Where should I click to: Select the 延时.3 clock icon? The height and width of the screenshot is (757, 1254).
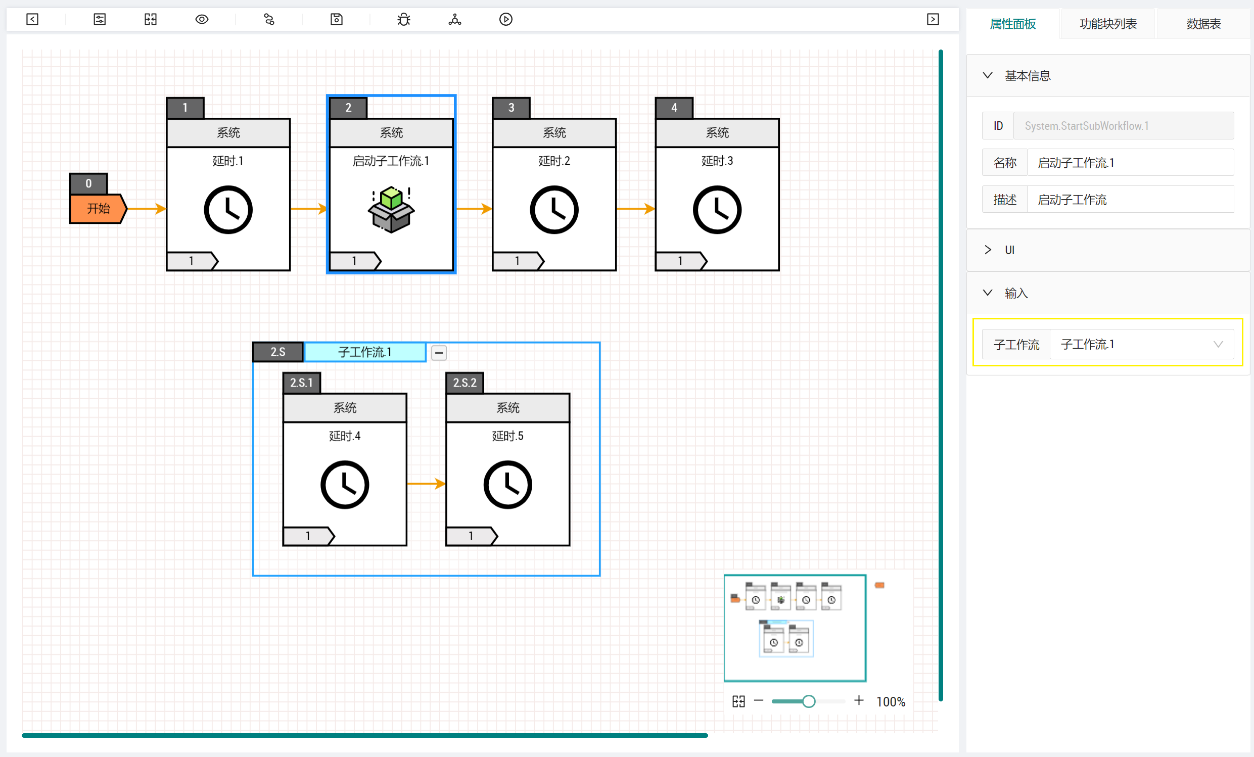point(717,210)
